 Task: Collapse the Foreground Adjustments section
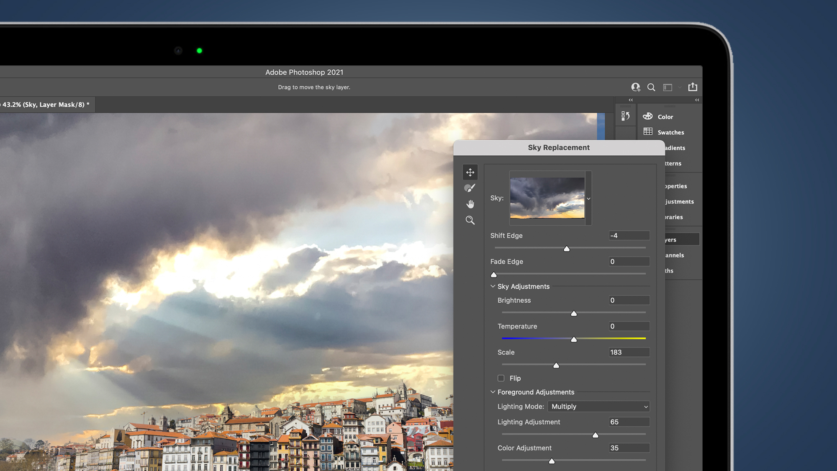coord(493,391)
